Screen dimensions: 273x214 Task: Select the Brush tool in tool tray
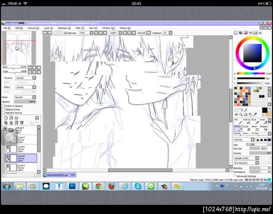click(254, 122)
